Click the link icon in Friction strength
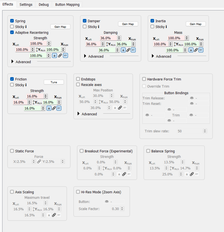Viewport: 224px width, 232px height. pos(54,108)
